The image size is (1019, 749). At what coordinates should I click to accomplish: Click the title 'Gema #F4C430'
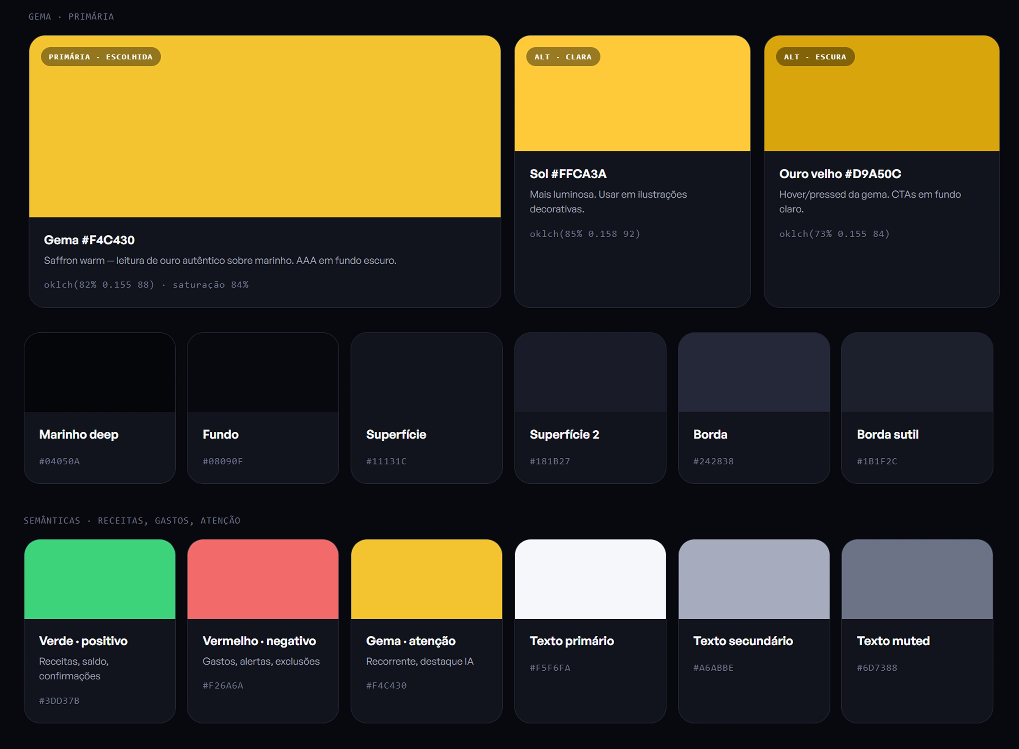89,240
